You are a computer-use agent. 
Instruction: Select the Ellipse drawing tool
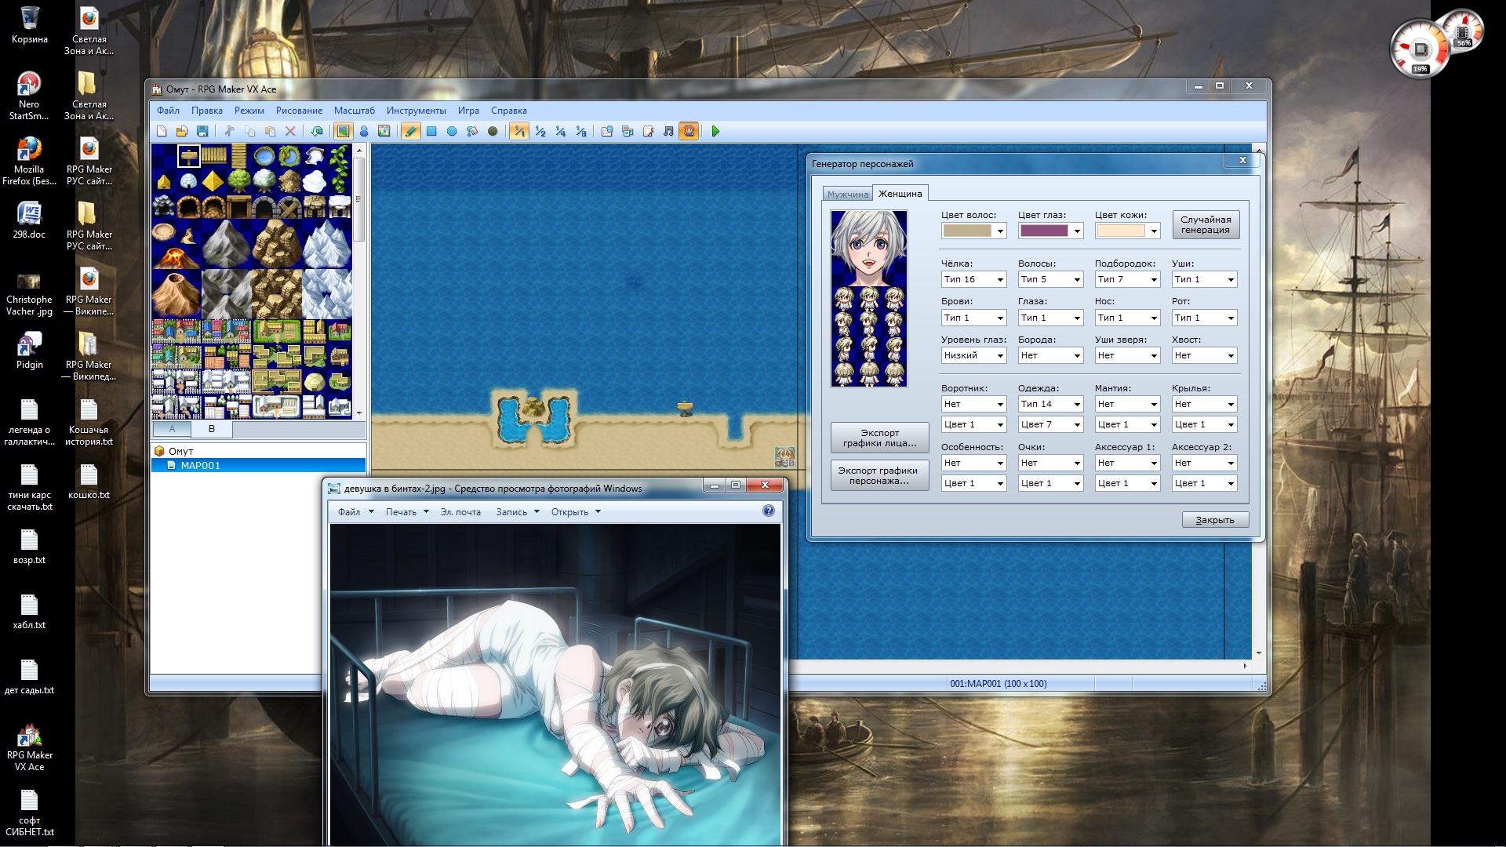click(x=452, y=132)
